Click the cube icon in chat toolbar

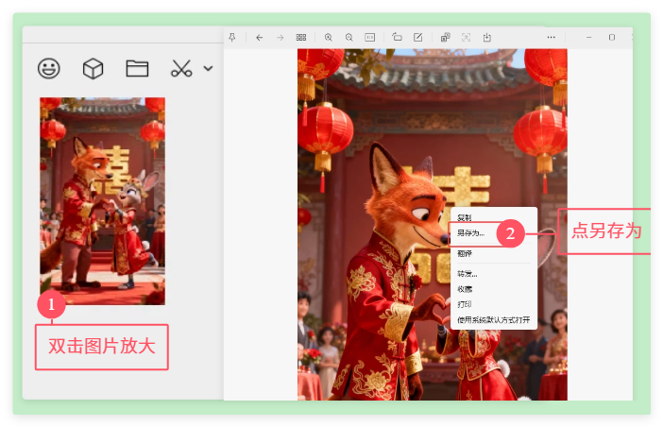(93, 68)
